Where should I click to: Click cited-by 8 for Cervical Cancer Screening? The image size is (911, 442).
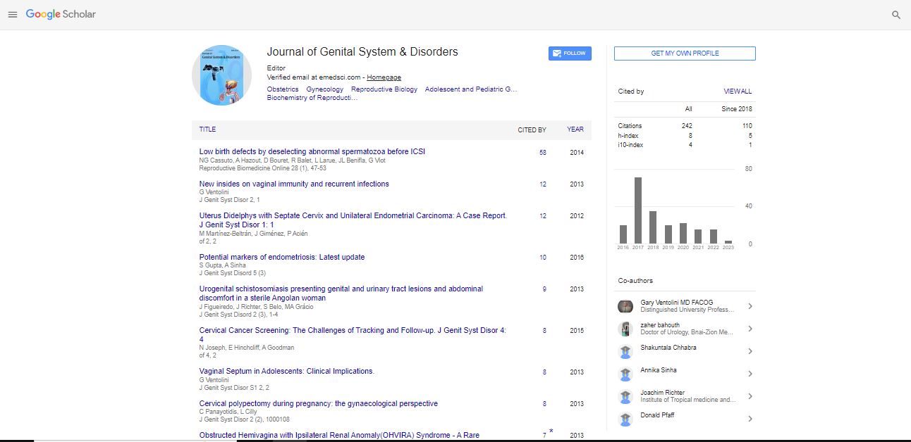point(544,331)
